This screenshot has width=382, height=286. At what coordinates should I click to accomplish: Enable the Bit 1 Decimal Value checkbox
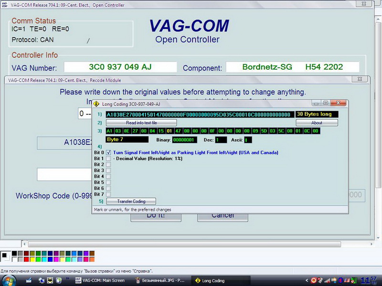click(108, 158)
